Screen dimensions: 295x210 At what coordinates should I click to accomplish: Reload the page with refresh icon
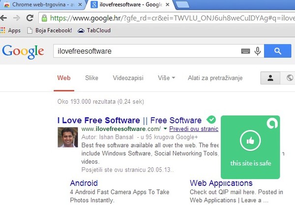[29, 18]
